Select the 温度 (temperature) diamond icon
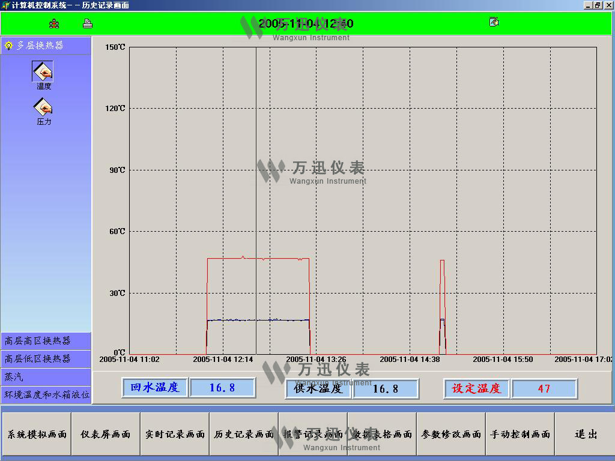Screen dimensions: 615x461 tap(41, 71)
